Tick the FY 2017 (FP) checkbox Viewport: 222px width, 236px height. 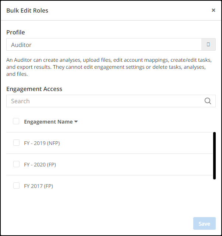coord(16,186)
